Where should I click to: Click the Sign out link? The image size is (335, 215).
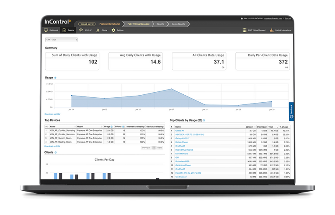coord(288,18)
